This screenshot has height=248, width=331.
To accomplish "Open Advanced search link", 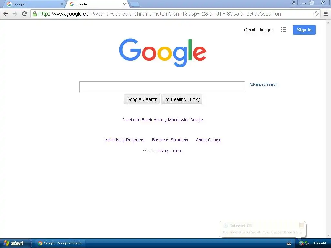I will pyautogui.click(x=263, y=84).
